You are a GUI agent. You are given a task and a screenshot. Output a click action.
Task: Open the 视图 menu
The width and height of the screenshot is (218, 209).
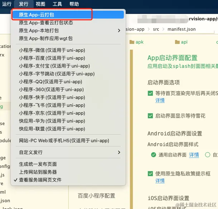(x=40, y=4)
